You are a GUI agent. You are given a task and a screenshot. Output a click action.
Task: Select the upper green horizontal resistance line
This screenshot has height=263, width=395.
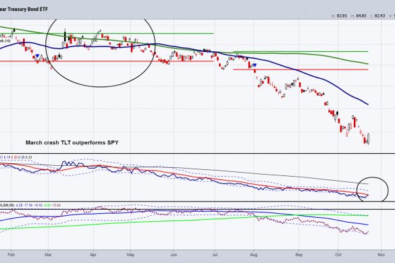107,34
